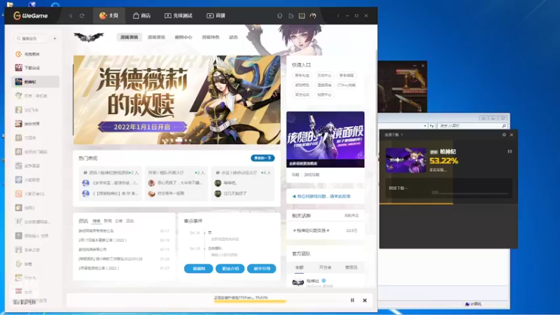560x315 pixels.
Task: Open download panel settings gear
Action: (x=504, y=134)
